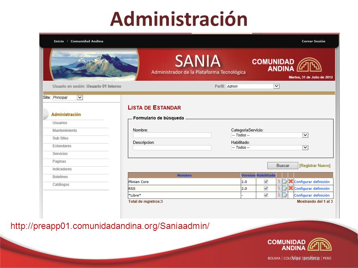Open Catálogos in sidebar
This screenshot has width=358, height=268.
pos(61,185)
